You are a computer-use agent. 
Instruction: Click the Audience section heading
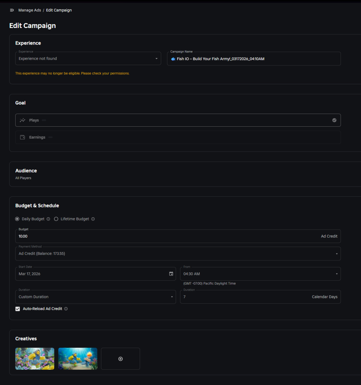tap(26, 171)
